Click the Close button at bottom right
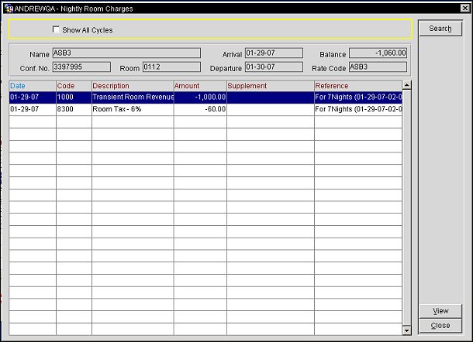 coord(440,326)
